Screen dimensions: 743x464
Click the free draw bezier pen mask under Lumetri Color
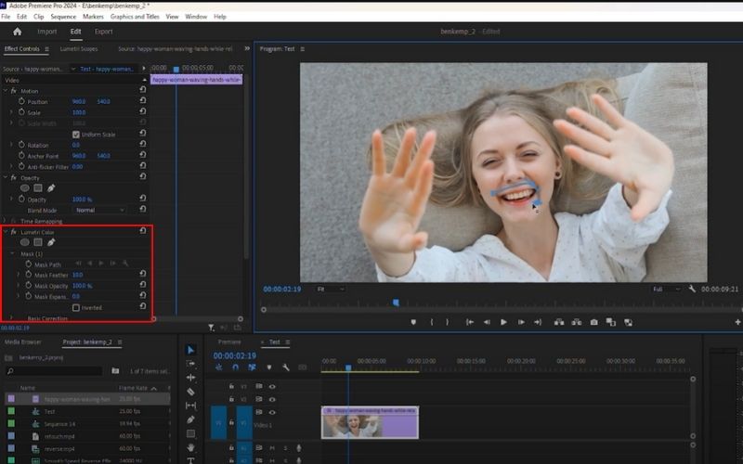tap(51, 242)
